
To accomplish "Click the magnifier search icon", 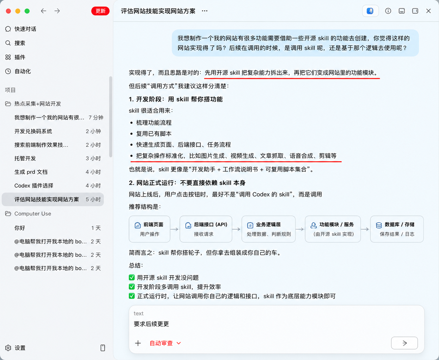I will point(8,43).
